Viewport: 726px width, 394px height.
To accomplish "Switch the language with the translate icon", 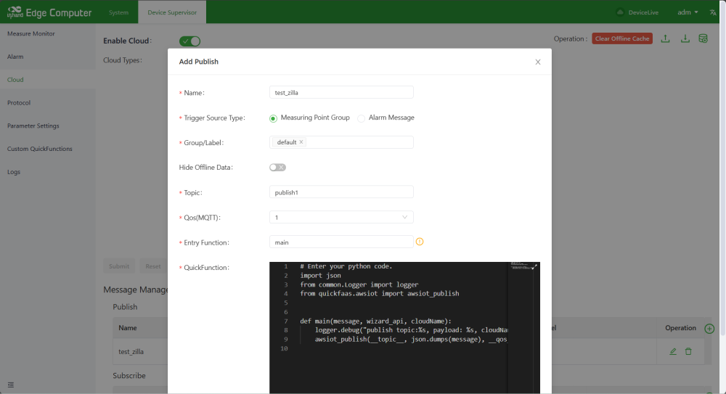I will pos(713,12).
